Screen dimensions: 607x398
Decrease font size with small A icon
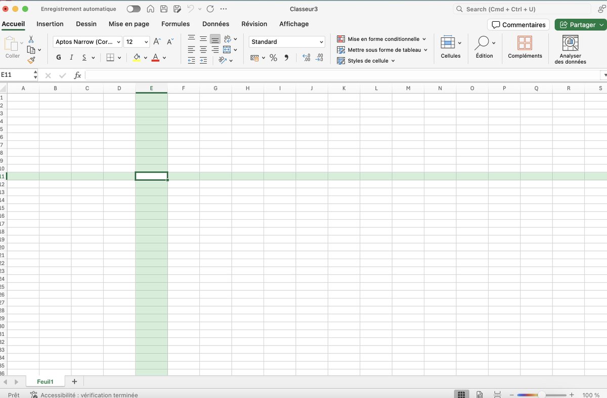coord(170,42)
